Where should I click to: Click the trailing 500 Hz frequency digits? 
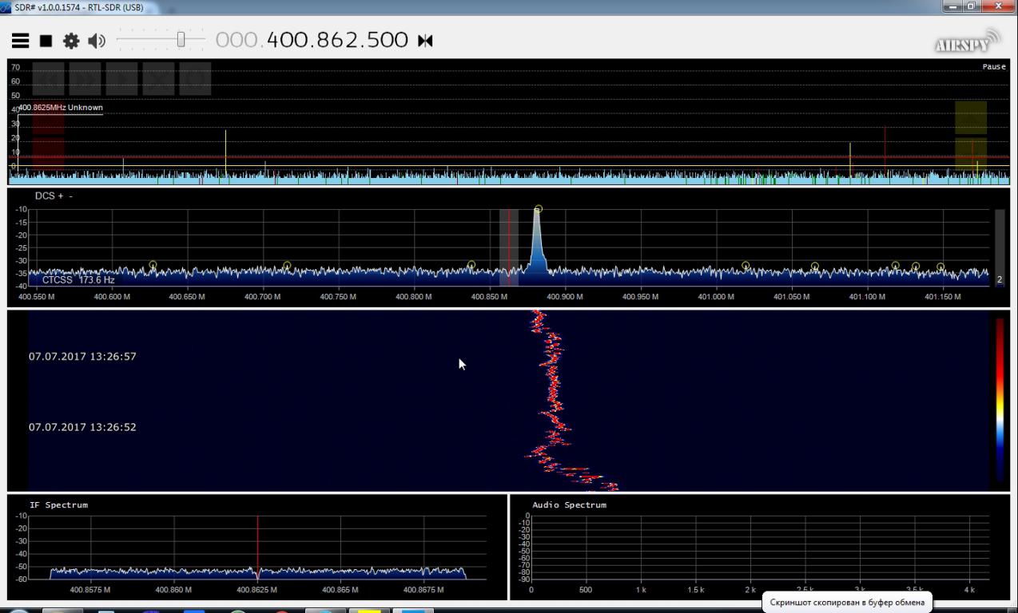tap(387, 40)
